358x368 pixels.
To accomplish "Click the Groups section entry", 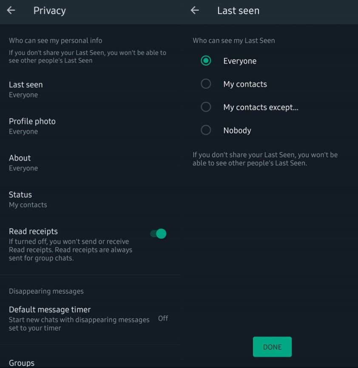I will 21,363.
